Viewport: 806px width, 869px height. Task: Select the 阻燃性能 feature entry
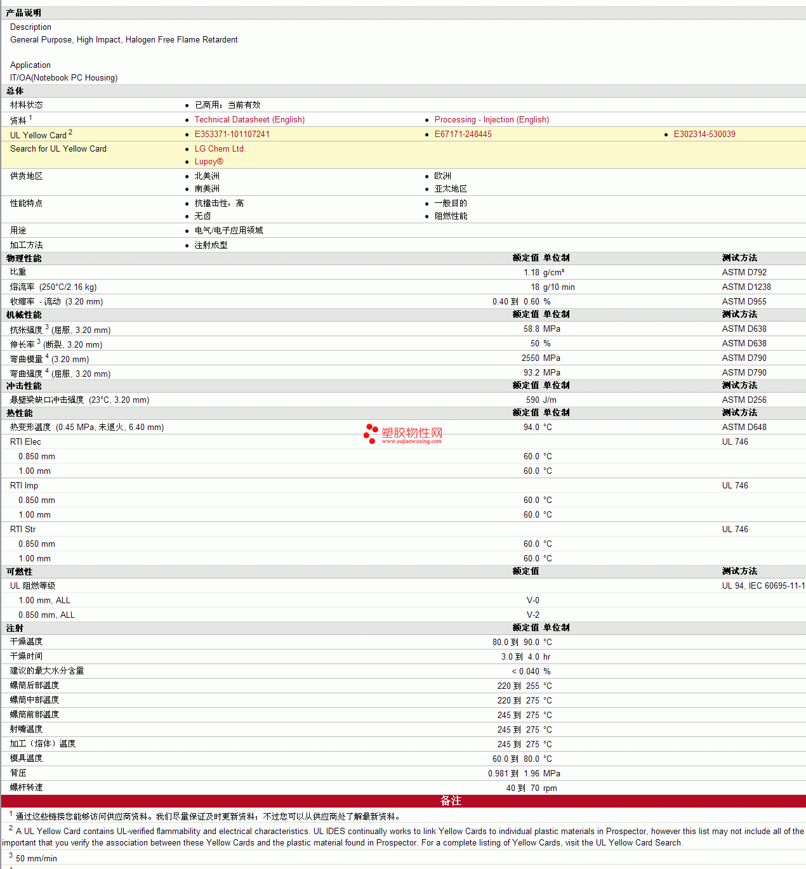(451, 216)
